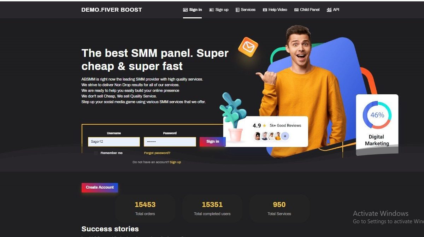Toggle the Remember me checkbox
Image resolution: width=424 pixels, height=237 pixels.
click(x=96, y=153)
